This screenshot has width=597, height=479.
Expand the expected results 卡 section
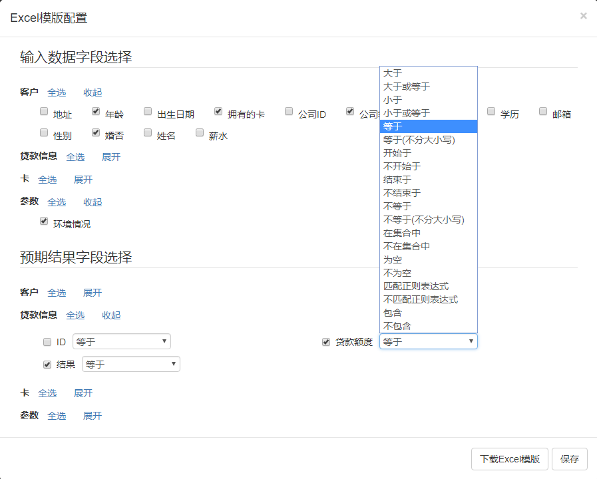[x=83, y=393]
